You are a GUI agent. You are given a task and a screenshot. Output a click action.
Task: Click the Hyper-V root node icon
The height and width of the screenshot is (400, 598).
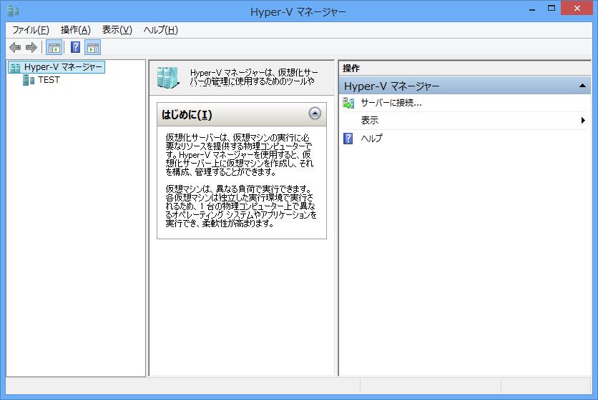15,68
